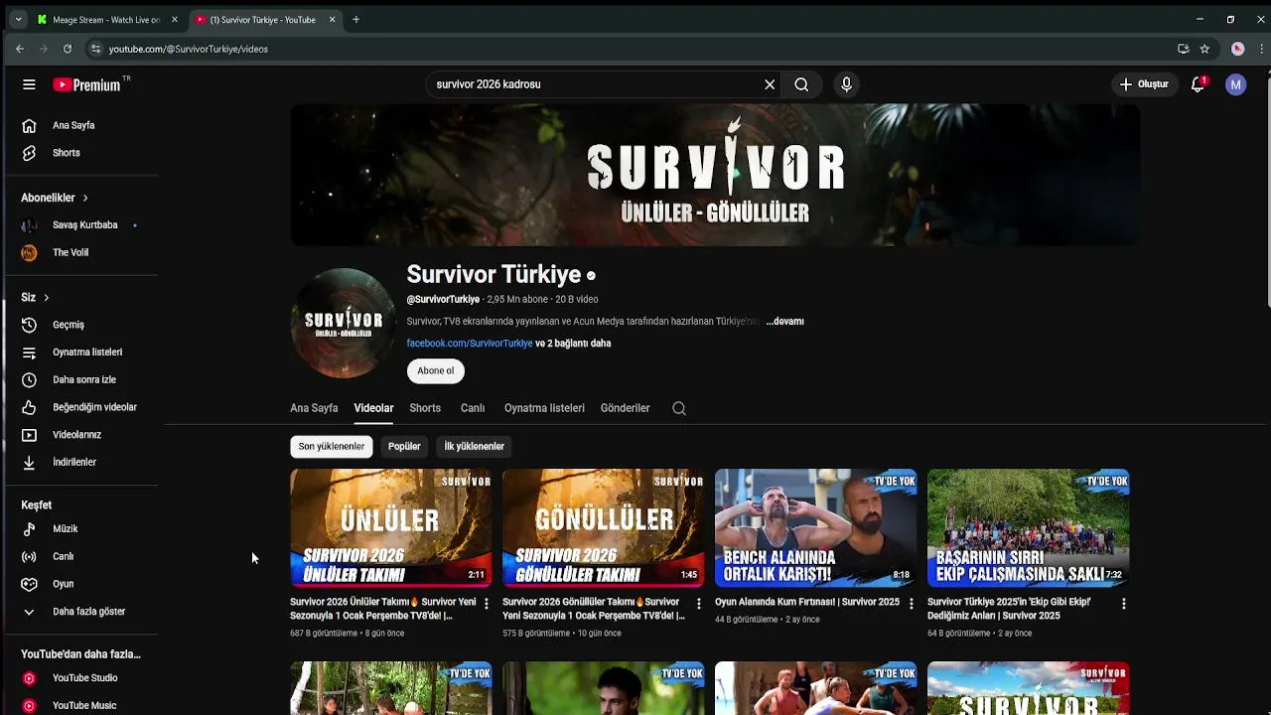Open Canlı live icon under Keşfet
Image resolution: width=1271 pixels, height=715 pixels.
click(x=29, y=556)
